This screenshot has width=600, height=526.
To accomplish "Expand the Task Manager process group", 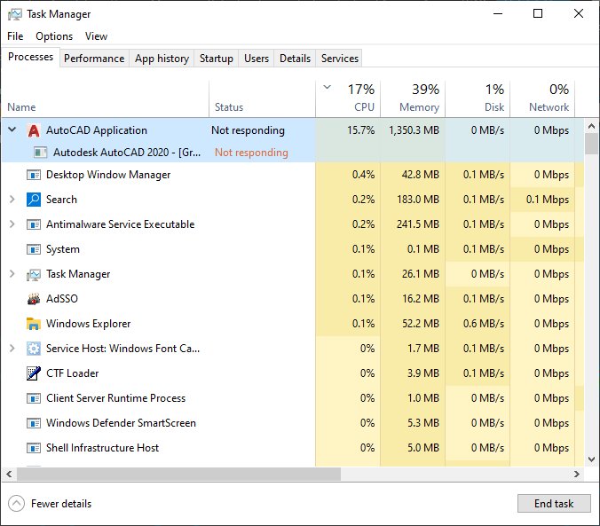I will point(12,274).
